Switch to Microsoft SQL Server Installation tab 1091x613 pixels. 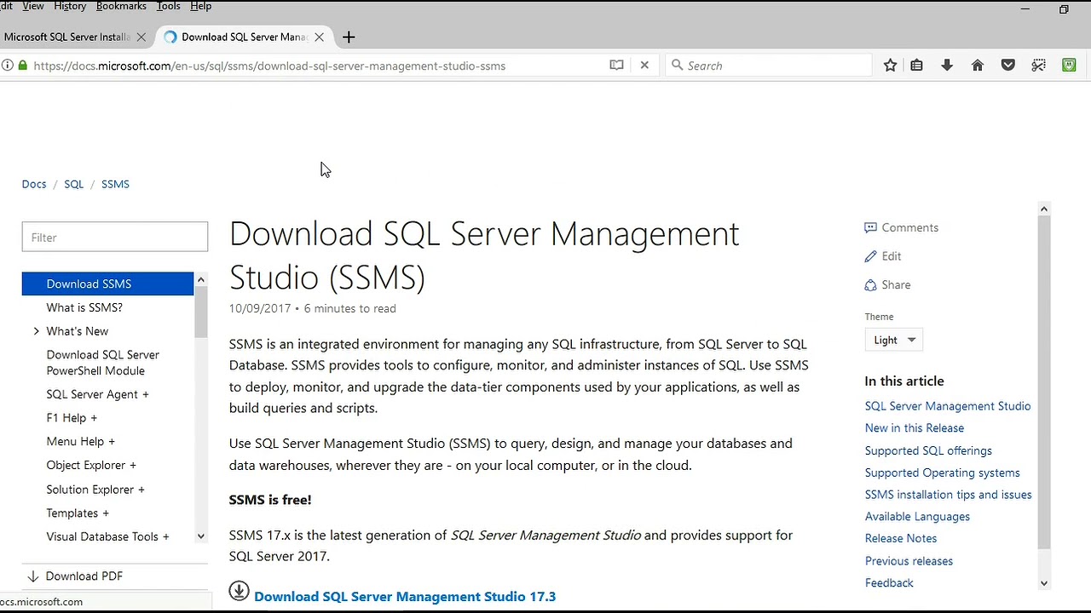66,37
